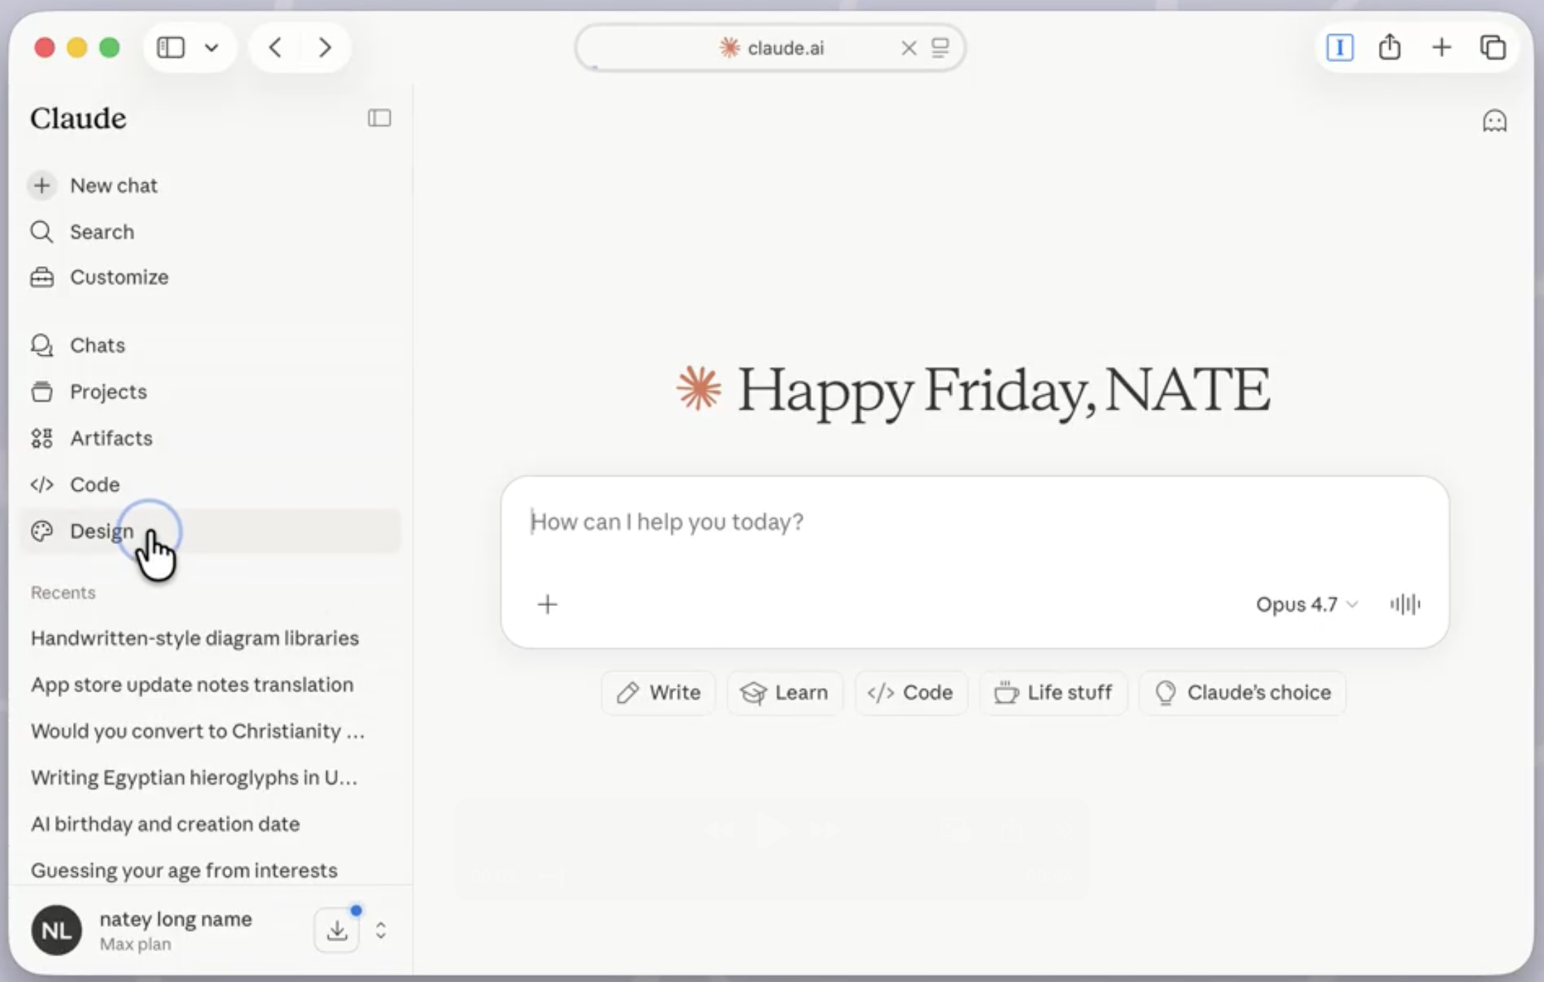Click the download icon near the profile
Screen dimensions: 1544x982
click(337, 930)
